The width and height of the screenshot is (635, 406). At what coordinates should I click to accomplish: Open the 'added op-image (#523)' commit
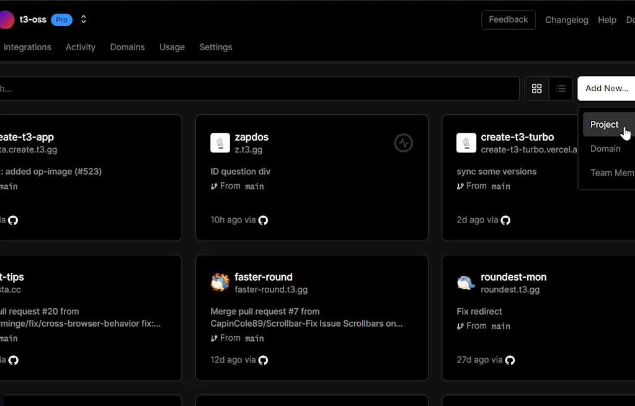[x=51, y=171]
